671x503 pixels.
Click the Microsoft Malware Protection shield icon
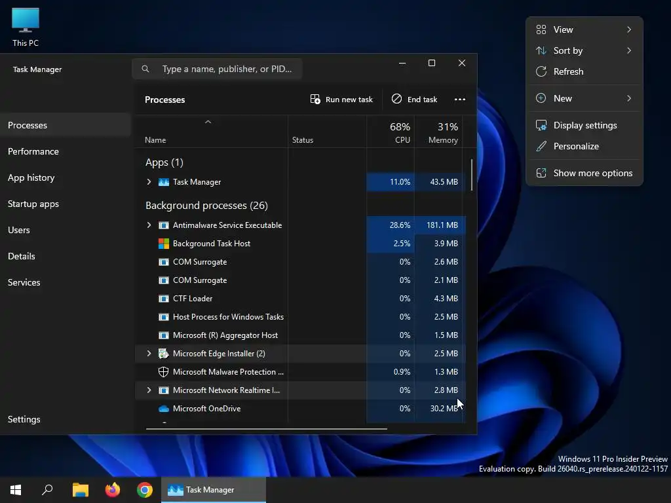pyautogui.click(x=163, y=372)
